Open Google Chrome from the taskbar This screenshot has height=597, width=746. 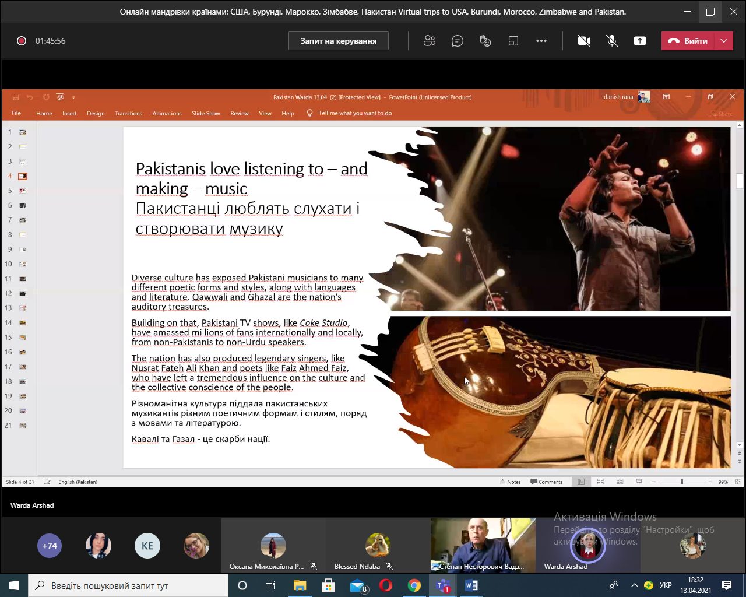pyautogui.click(x=414, y=585)
